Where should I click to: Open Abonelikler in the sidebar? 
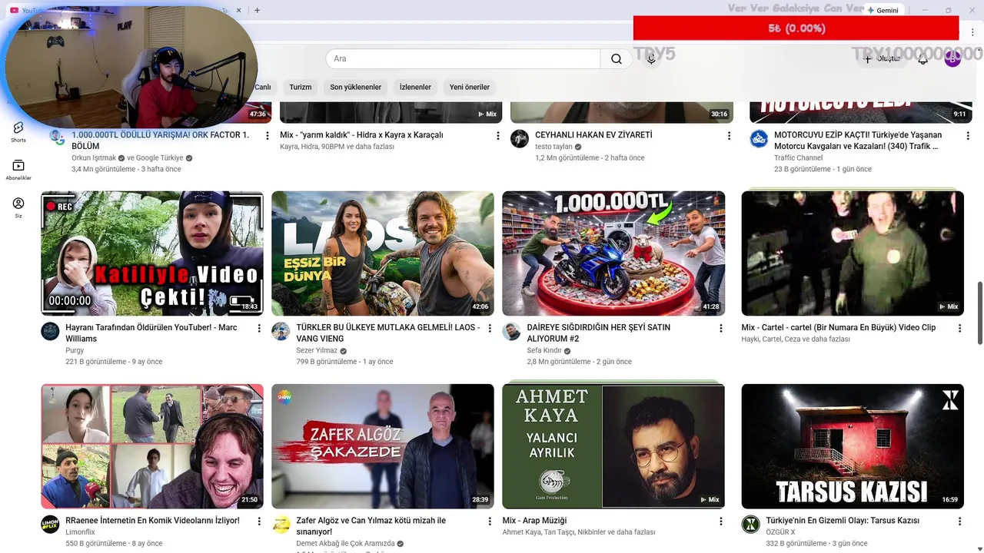tap(18, 170)
